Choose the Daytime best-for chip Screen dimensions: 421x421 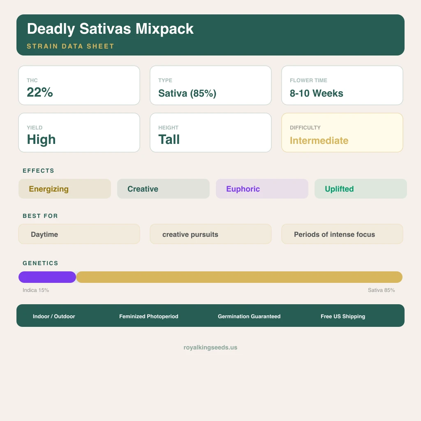79,234
